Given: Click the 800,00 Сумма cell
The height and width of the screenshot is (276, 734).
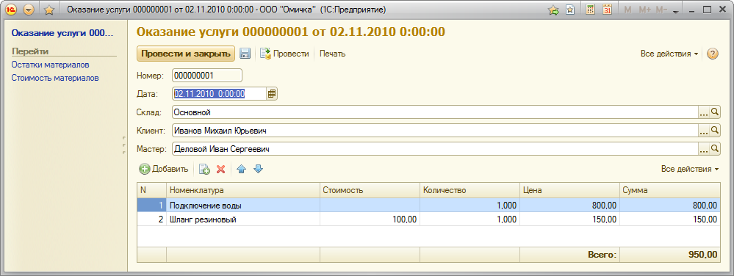Looking at the screenshot, I should coord(670,206).
